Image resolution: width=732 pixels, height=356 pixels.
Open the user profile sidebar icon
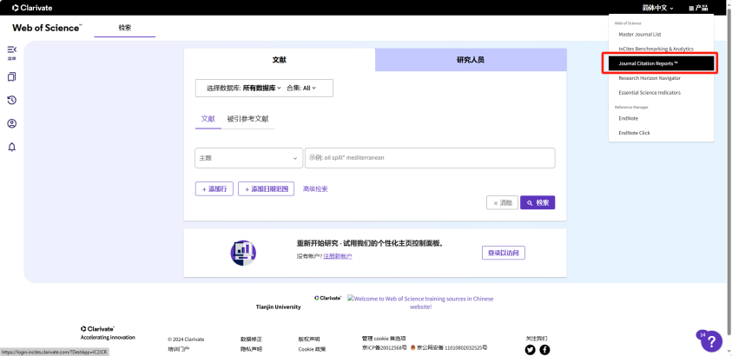[11, 123]
